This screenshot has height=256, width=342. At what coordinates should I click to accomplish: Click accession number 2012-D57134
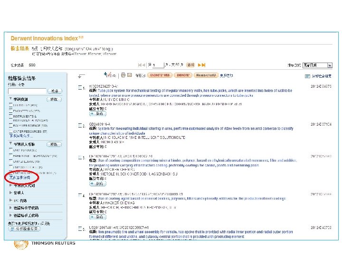point(321,124)
